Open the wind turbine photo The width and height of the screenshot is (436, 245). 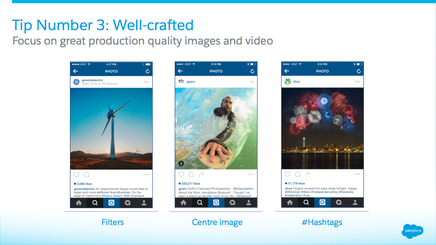coord(111,128)
